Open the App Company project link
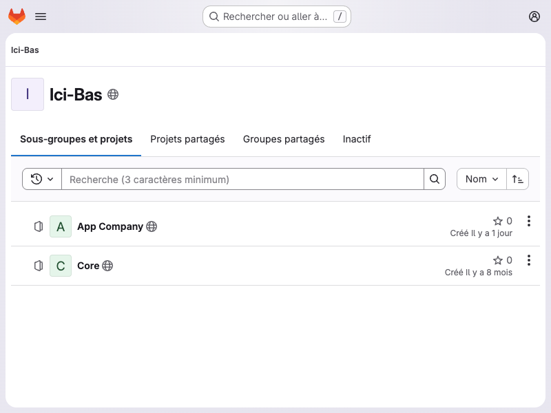The image size is (551, 413). pos(110,226)
